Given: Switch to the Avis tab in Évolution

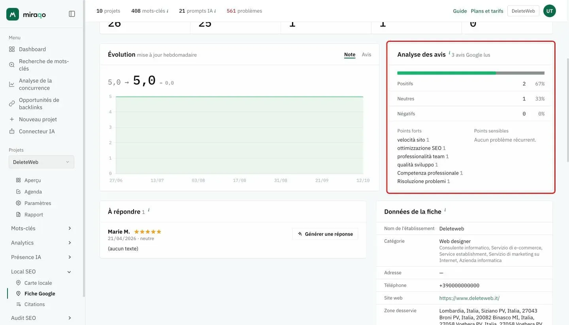Looking at the screenshot, I should (367, 54).
